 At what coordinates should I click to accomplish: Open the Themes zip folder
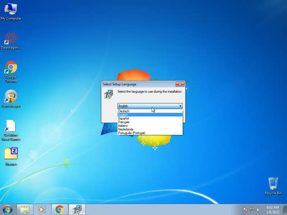11,156
